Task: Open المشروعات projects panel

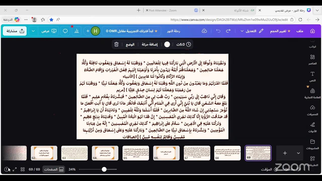Action: tap(312, 144)
